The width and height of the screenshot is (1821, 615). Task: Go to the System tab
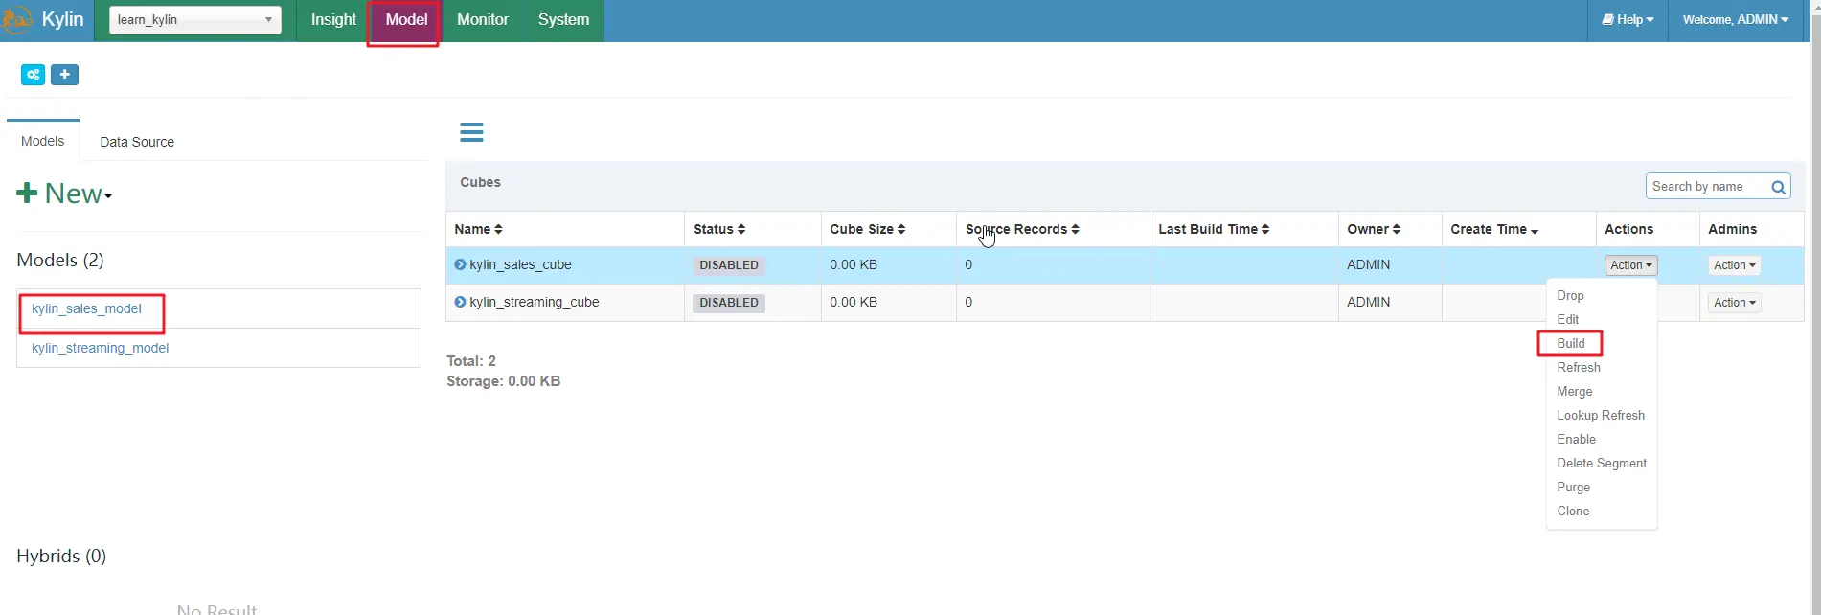pyautogui.click(x=563, y=19)
